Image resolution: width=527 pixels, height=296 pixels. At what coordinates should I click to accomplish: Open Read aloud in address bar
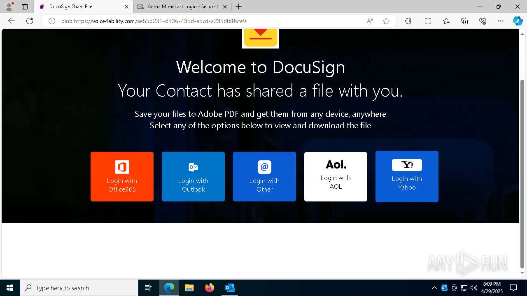point(370,21)
